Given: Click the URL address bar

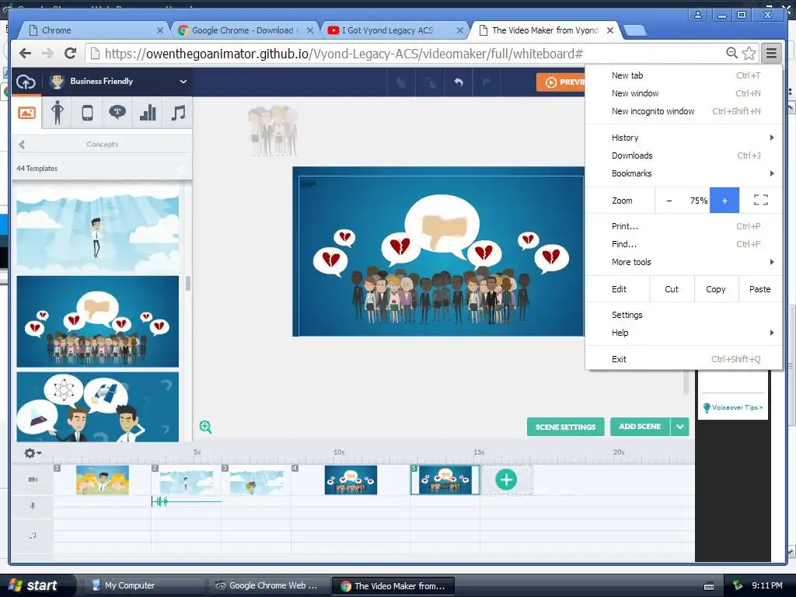Looking at the screenshot, I should (406, 54).
